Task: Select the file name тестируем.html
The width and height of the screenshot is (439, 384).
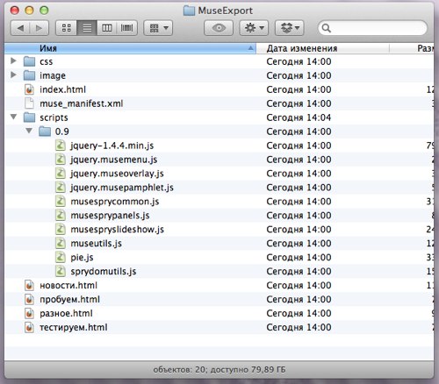Action: point(74,328)
